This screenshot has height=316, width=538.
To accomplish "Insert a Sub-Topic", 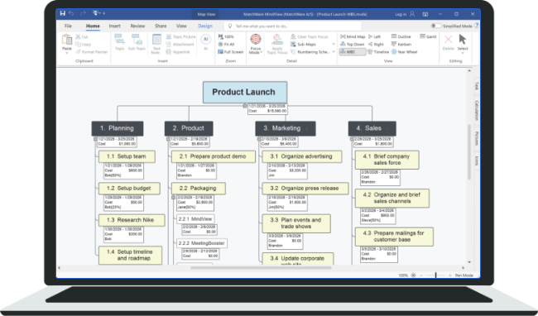I will (x=137, y=42).
